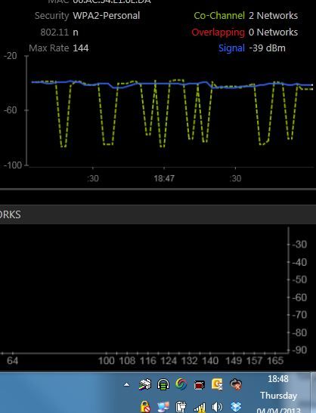Click the 18:47 timeline marker
Viewport: 316px width, 413px height.
(x=164, y=178)
